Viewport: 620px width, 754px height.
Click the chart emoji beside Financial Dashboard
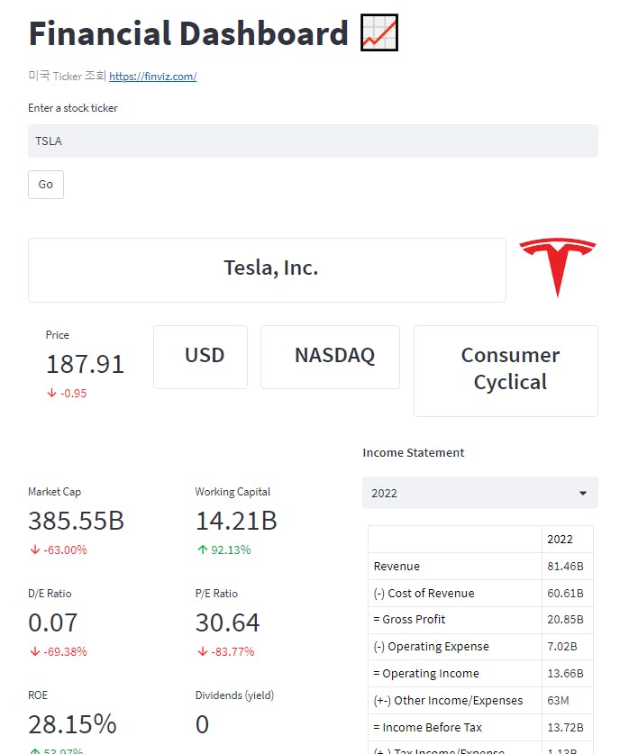point(379,32)
